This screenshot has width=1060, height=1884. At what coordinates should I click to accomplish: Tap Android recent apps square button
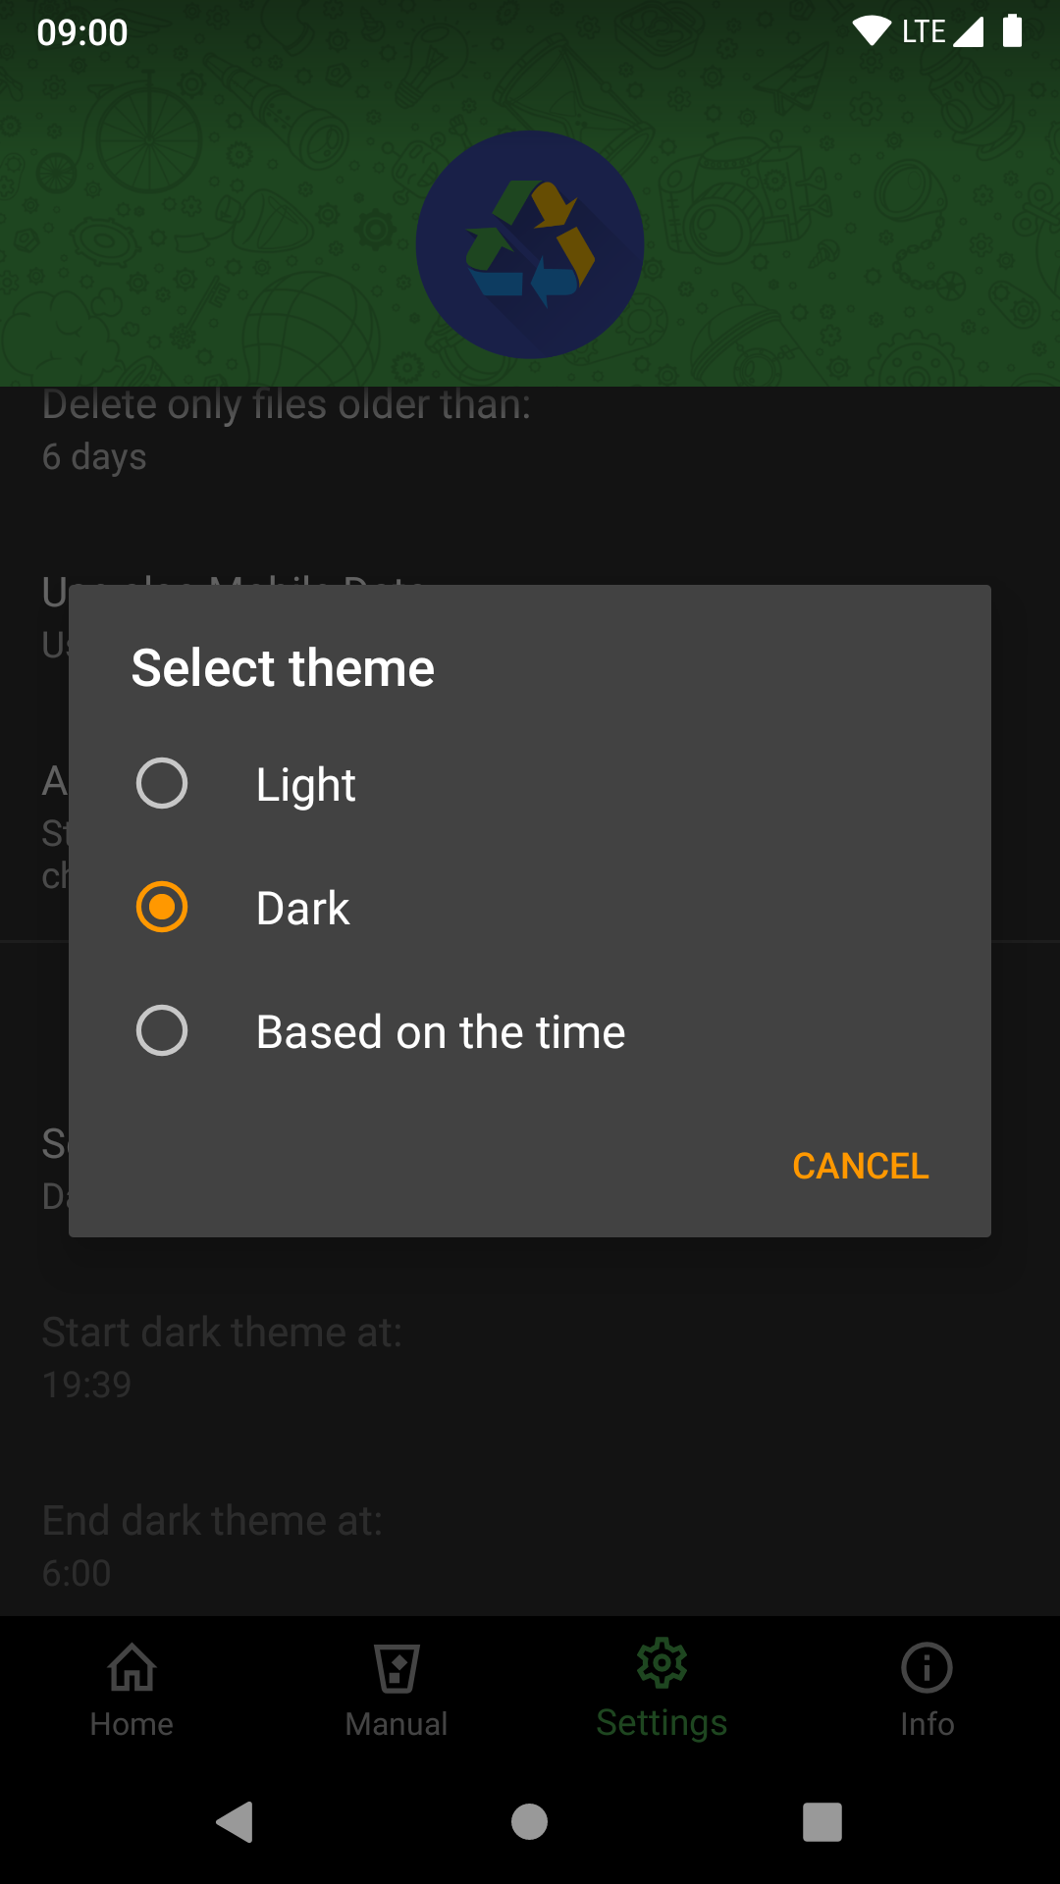pyautogui.click(x=822, y=1822)
